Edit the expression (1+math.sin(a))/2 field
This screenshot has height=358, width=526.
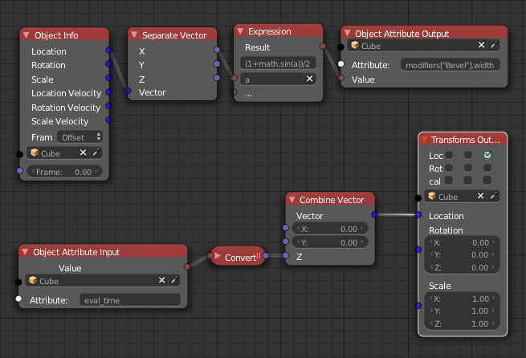coord(278,63)
